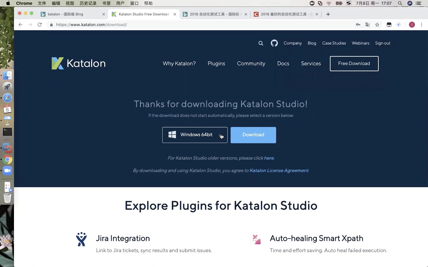Open the Community nav item
Image resolution: width=428 pixels, height=267 pixels.
tap(251, 63)
